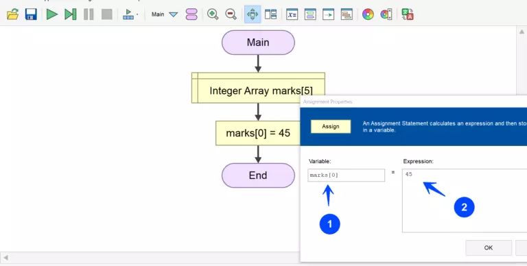
Task: Pause execution with the gray pause icon
Action: tap(89, 14)
